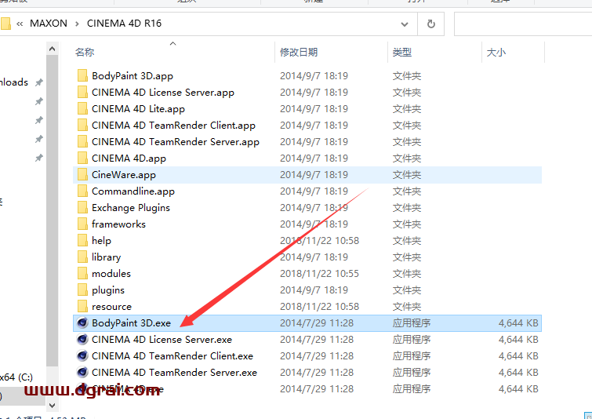Image resolution: width=592 pixels, height=419 pixels.
Task: Select the CINEMA 4D Lite.app folder icon
Action: pos(82,109)
